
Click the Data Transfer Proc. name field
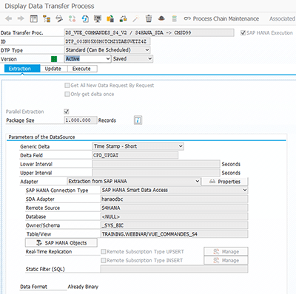pyautogui.click(x=149, y=33)
